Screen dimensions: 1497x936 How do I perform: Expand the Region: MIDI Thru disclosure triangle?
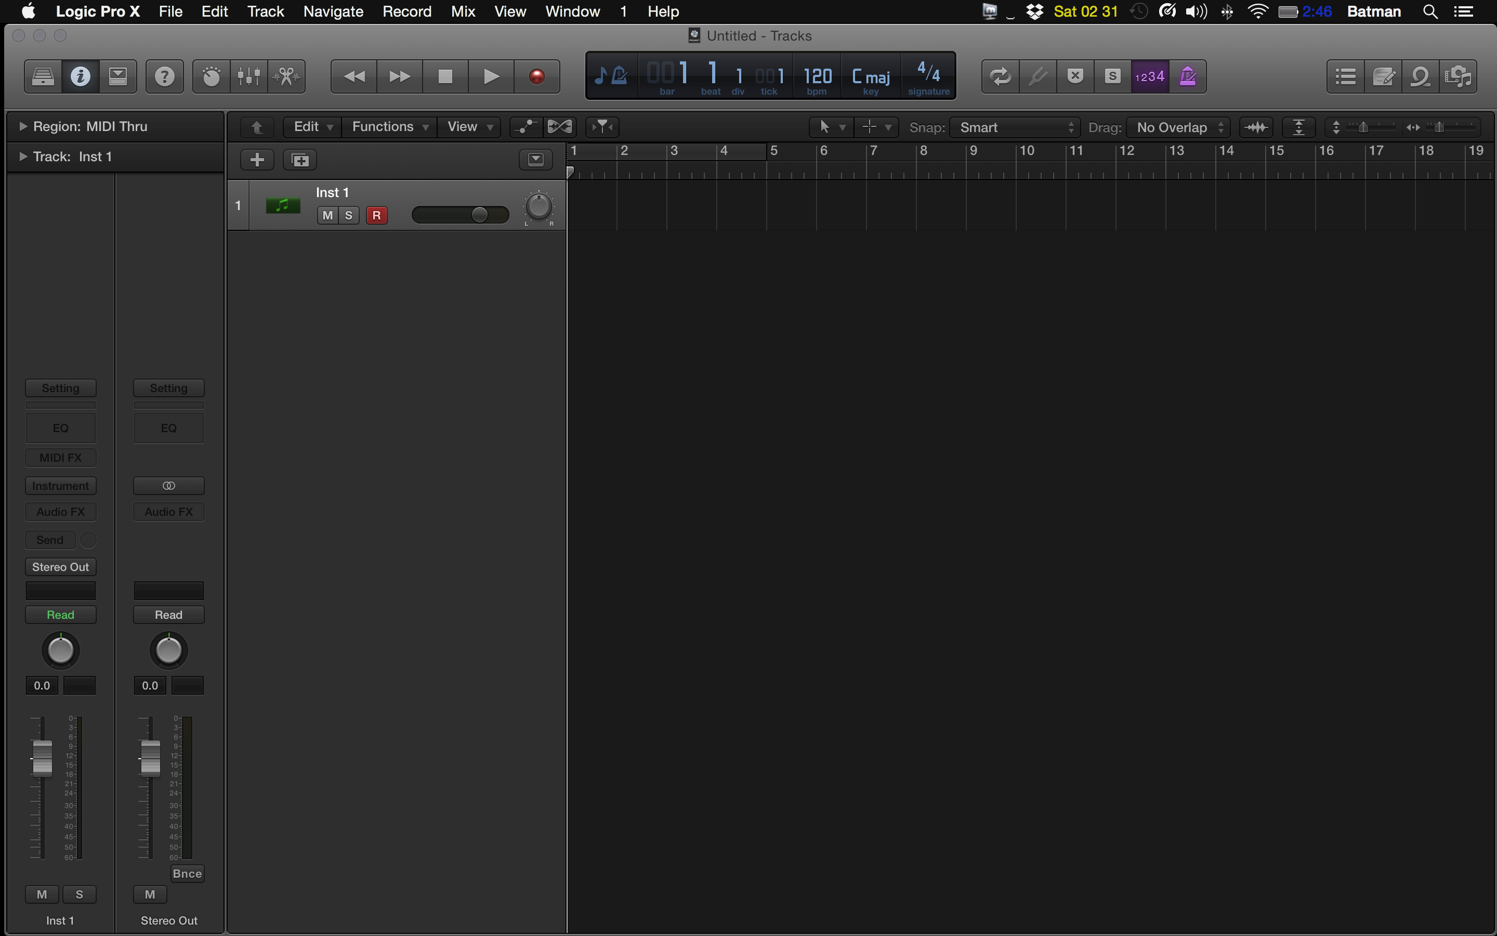(23, 126)
